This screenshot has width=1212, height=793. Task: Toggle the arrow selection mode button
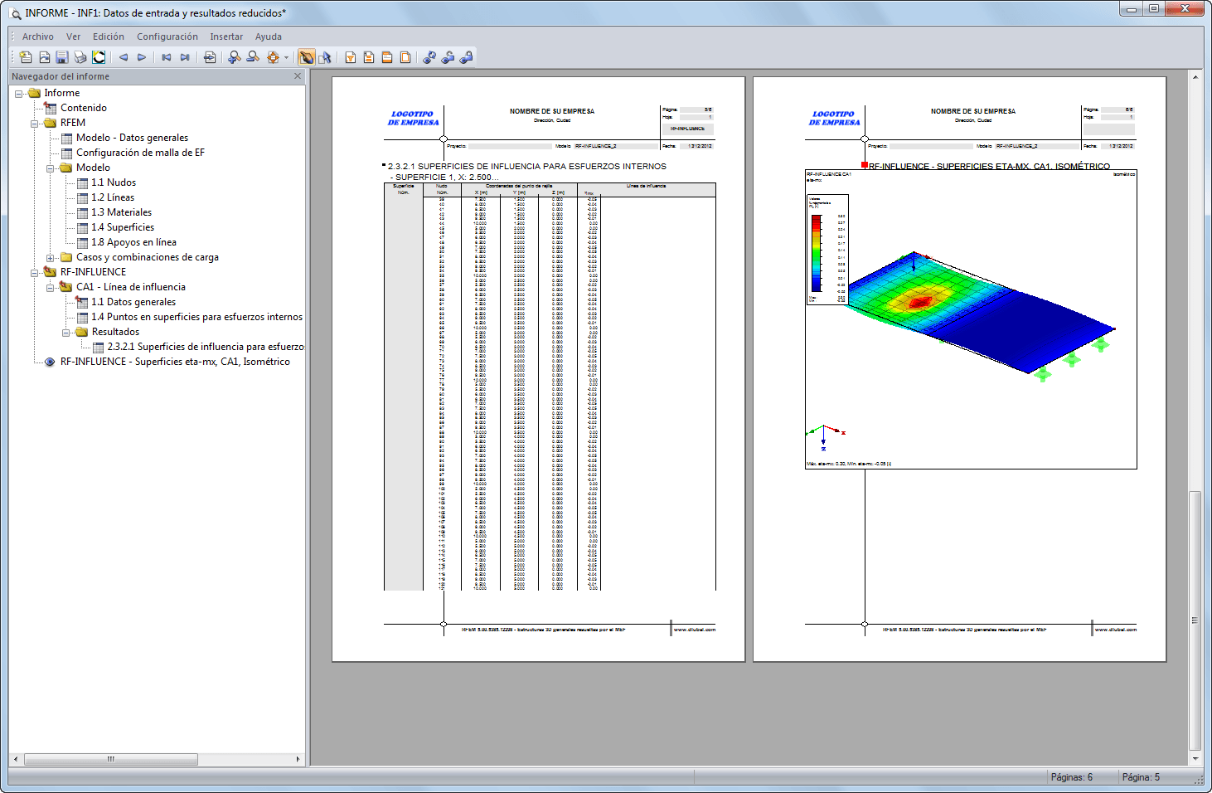pyautogui.click(x=325, y=57)
